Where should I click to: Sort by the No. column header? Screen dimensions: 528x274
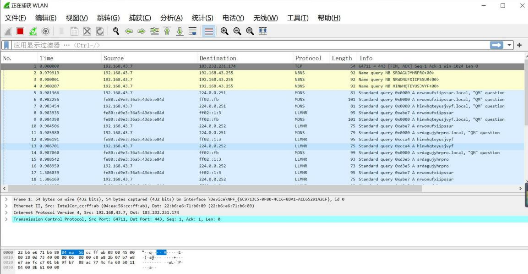tap(19, 58)
